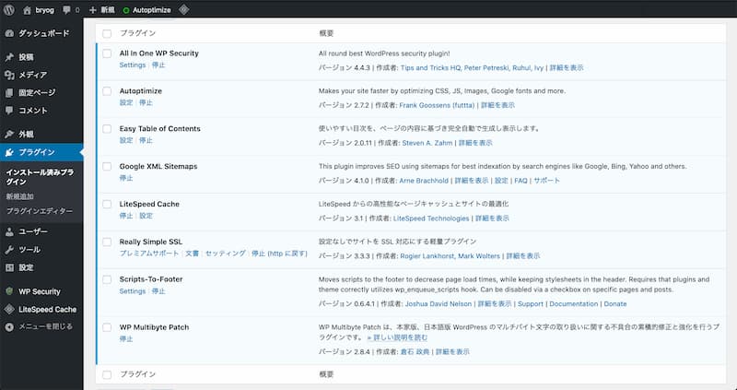
Task: Click 停止 under Easy Table of Contents
Action: tap(146, 140)
